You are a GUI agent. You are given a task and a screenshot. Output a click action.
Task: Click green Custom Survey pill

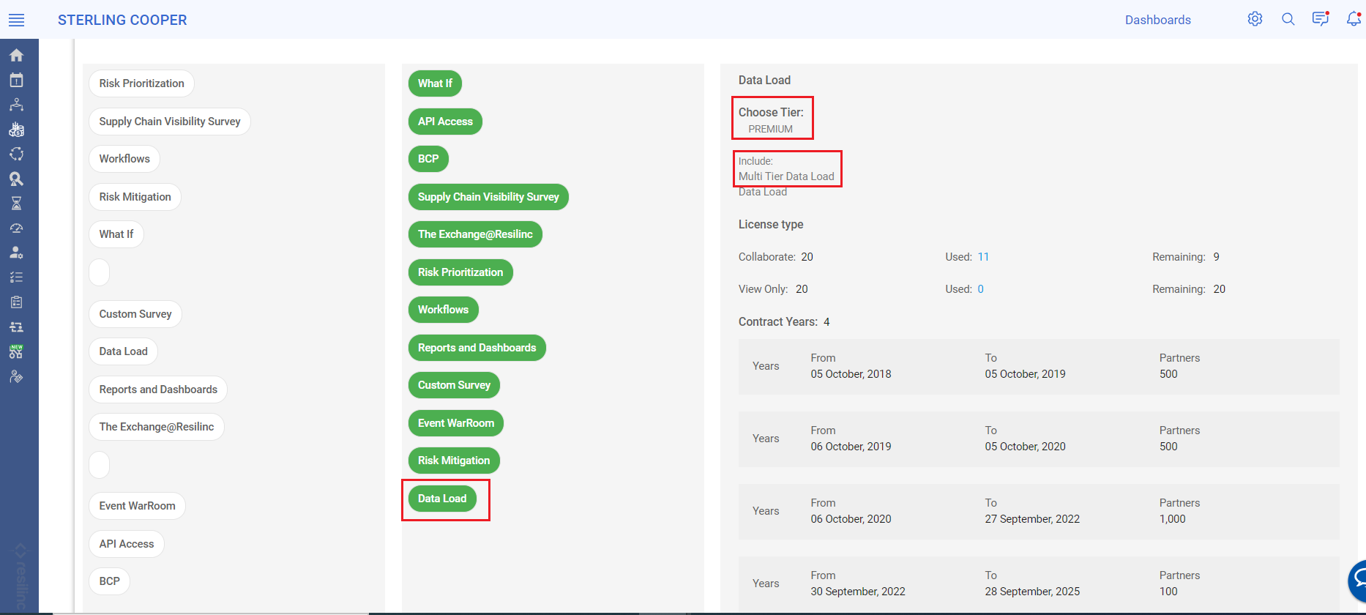coord(454,385)
